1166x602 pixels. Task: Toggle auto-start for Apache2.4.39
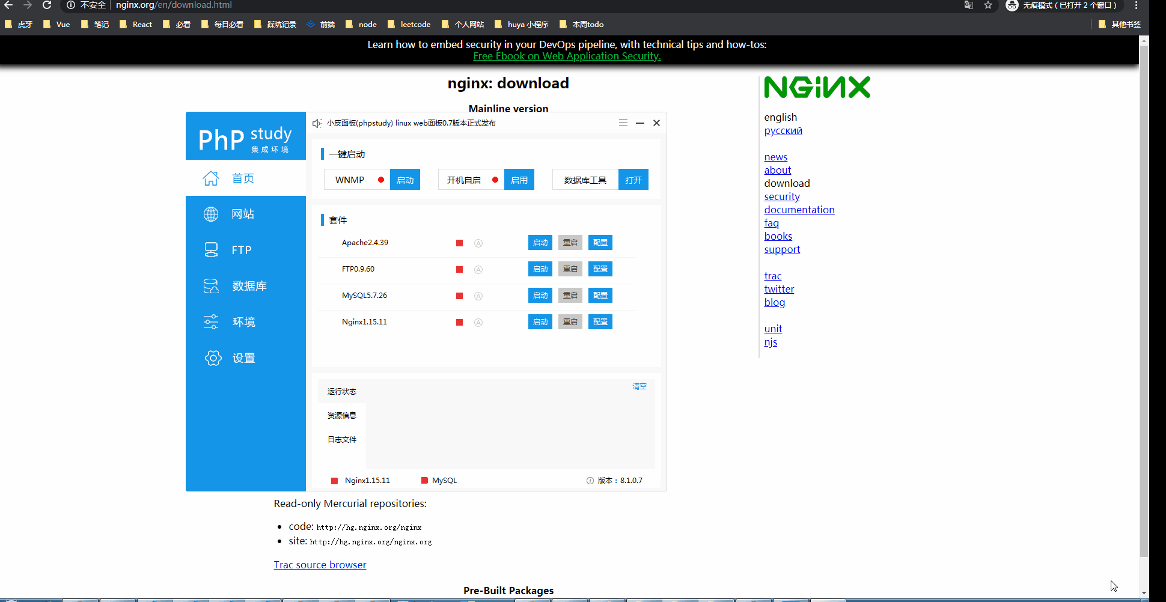coord(478,243)
